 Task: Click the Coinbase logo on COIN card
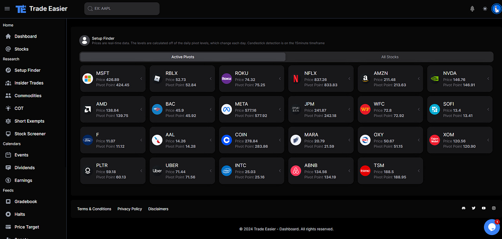(x=226, y=140)
